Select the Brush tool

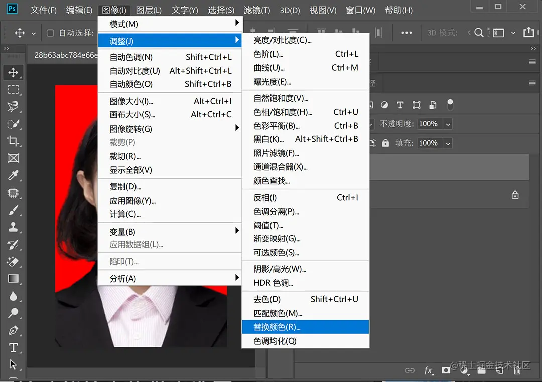pyautogui.click(x=13, y=210)
